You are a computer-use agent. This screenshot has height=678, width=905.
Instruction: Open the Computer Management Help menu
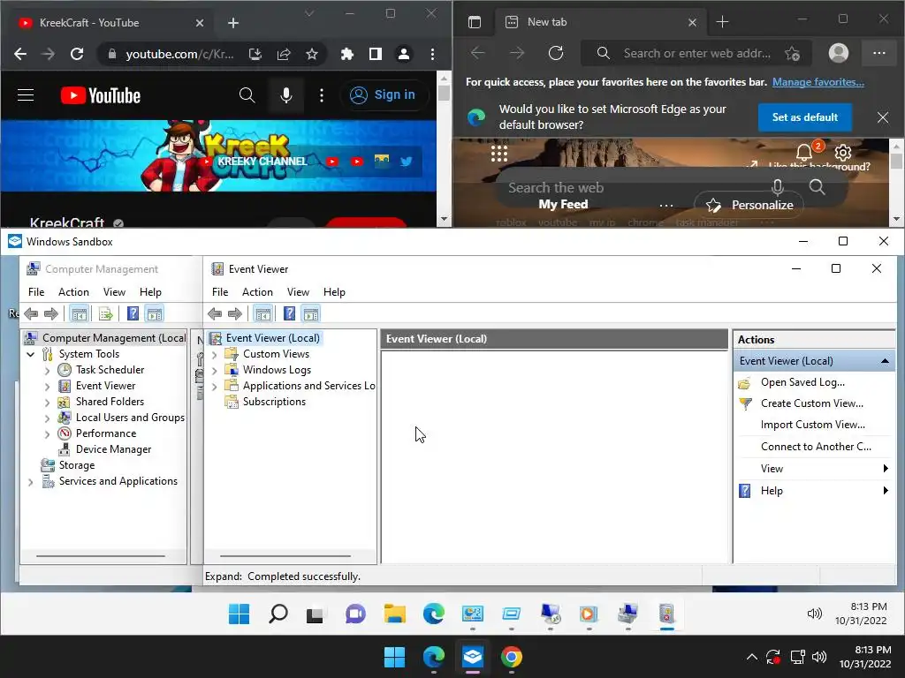pyautogui.click(x=150, y=292)
